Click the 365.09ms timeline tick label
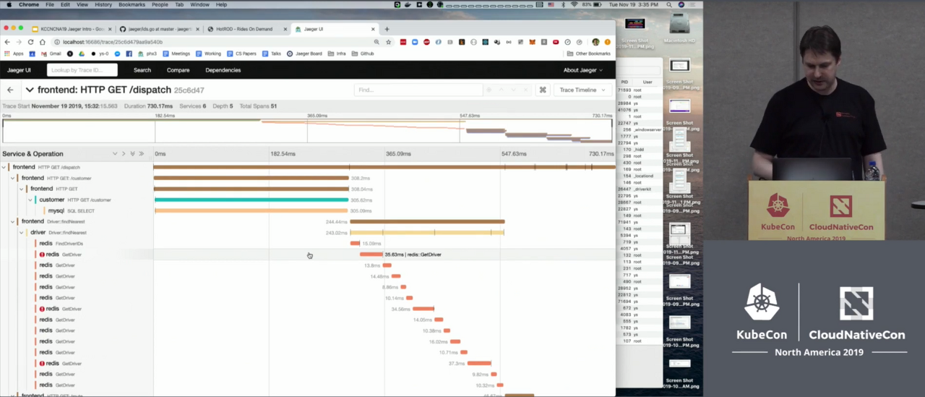925x397 pixels. (x=398, y=153)
